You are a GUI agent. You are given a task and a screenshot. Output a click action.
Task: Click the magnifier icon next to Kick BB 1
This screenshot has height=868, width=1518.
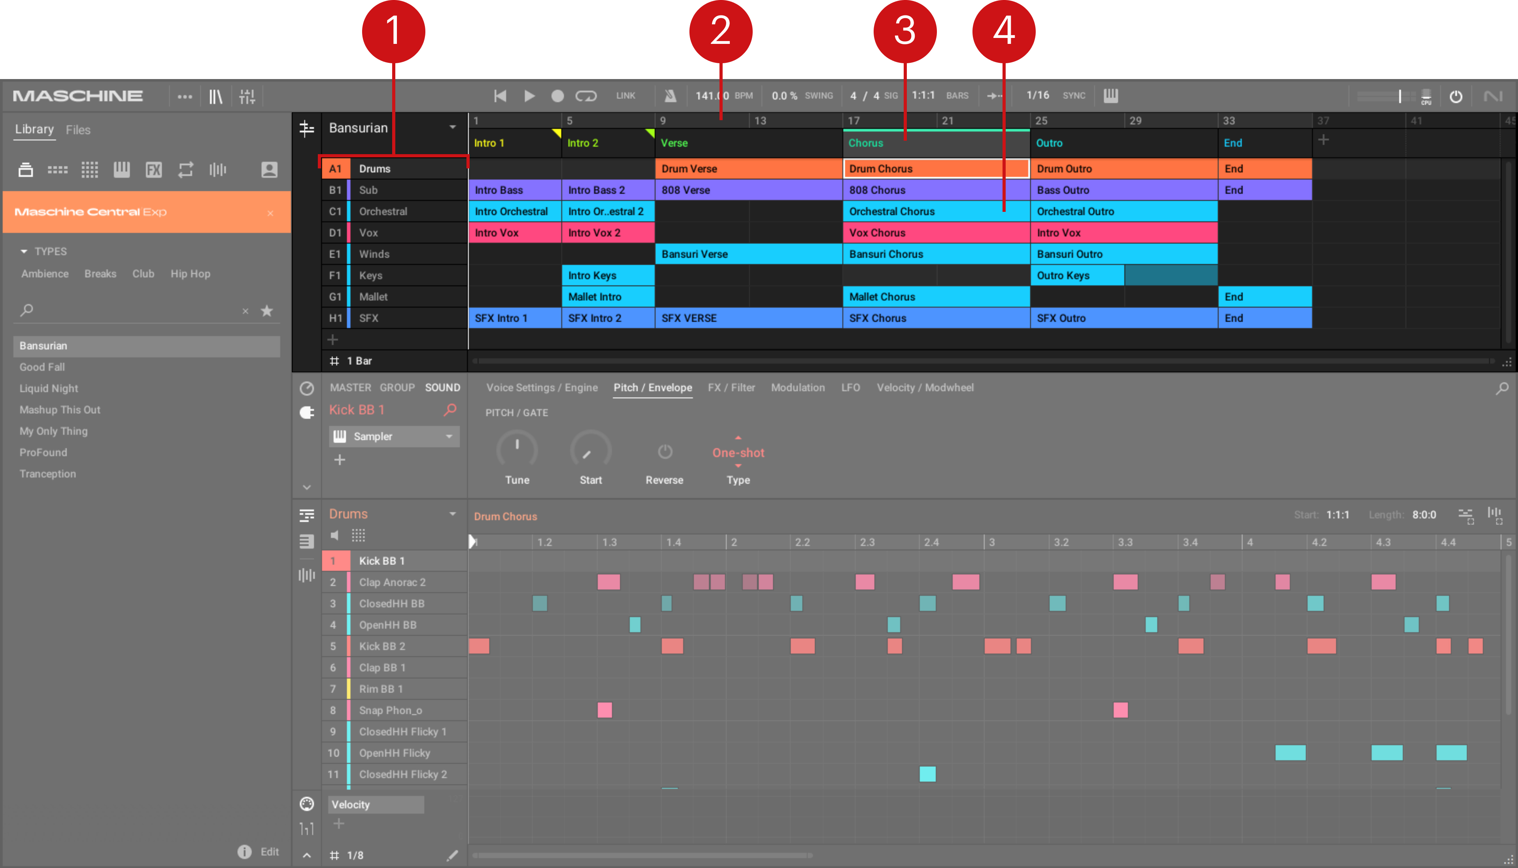[x=450, y=409]
